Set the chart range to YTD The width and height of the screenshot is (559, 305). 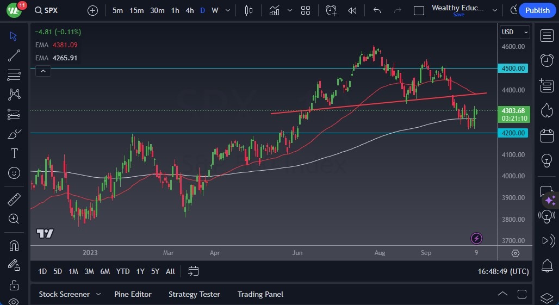click(x=123, y=271)
